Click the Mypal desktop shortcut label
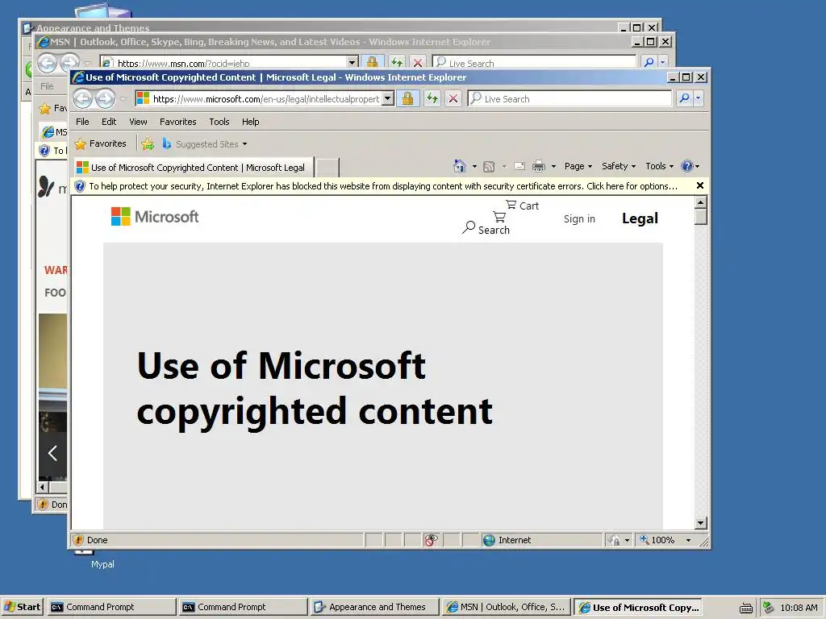This screenshot has width=826, height=619. click(x=102, y=563)
